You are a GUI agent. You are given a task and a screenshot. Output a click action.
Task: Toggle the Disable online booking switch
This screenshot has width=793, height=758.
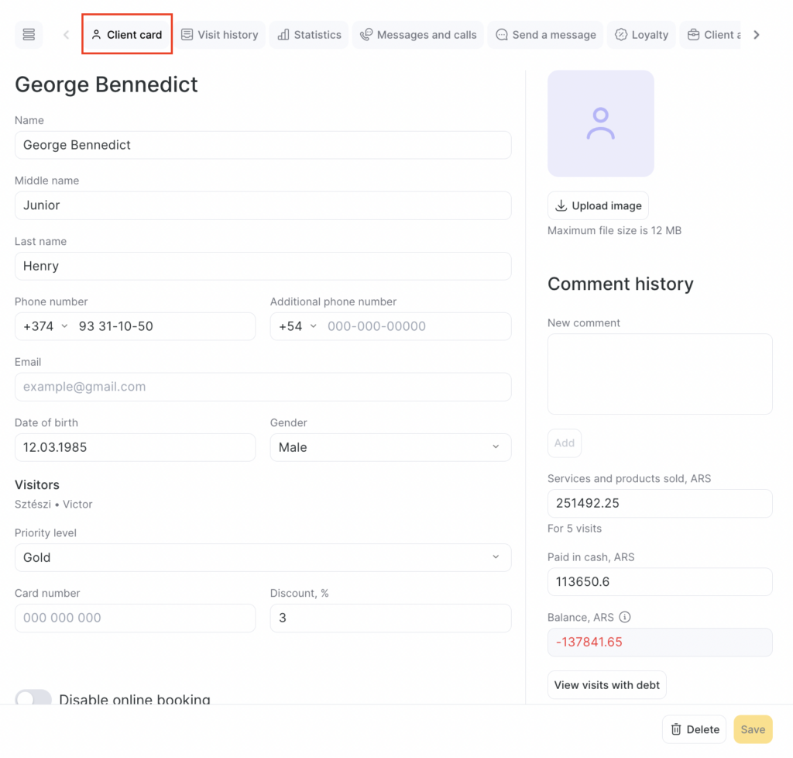pos(33,698)
